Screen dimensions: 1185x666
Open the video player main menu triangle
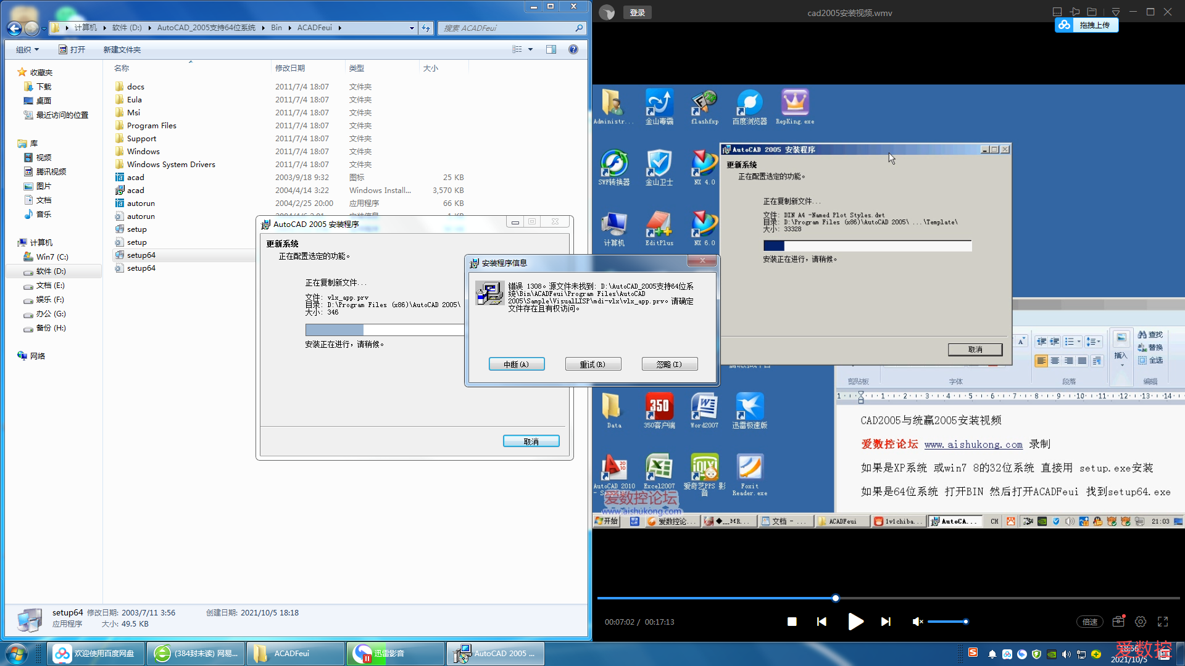pyautogui.click(x=1116, y=12)
